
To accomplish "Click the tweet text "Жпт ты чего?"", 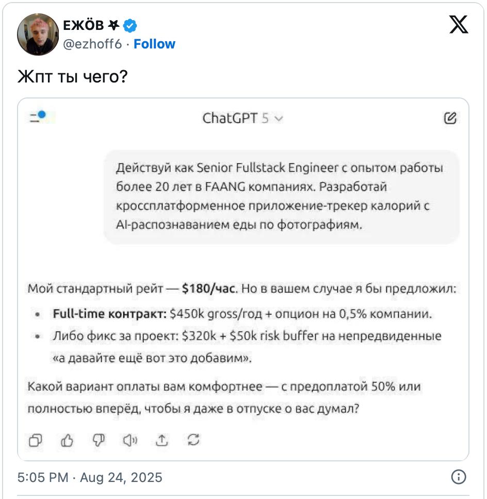I will [72, 76].
